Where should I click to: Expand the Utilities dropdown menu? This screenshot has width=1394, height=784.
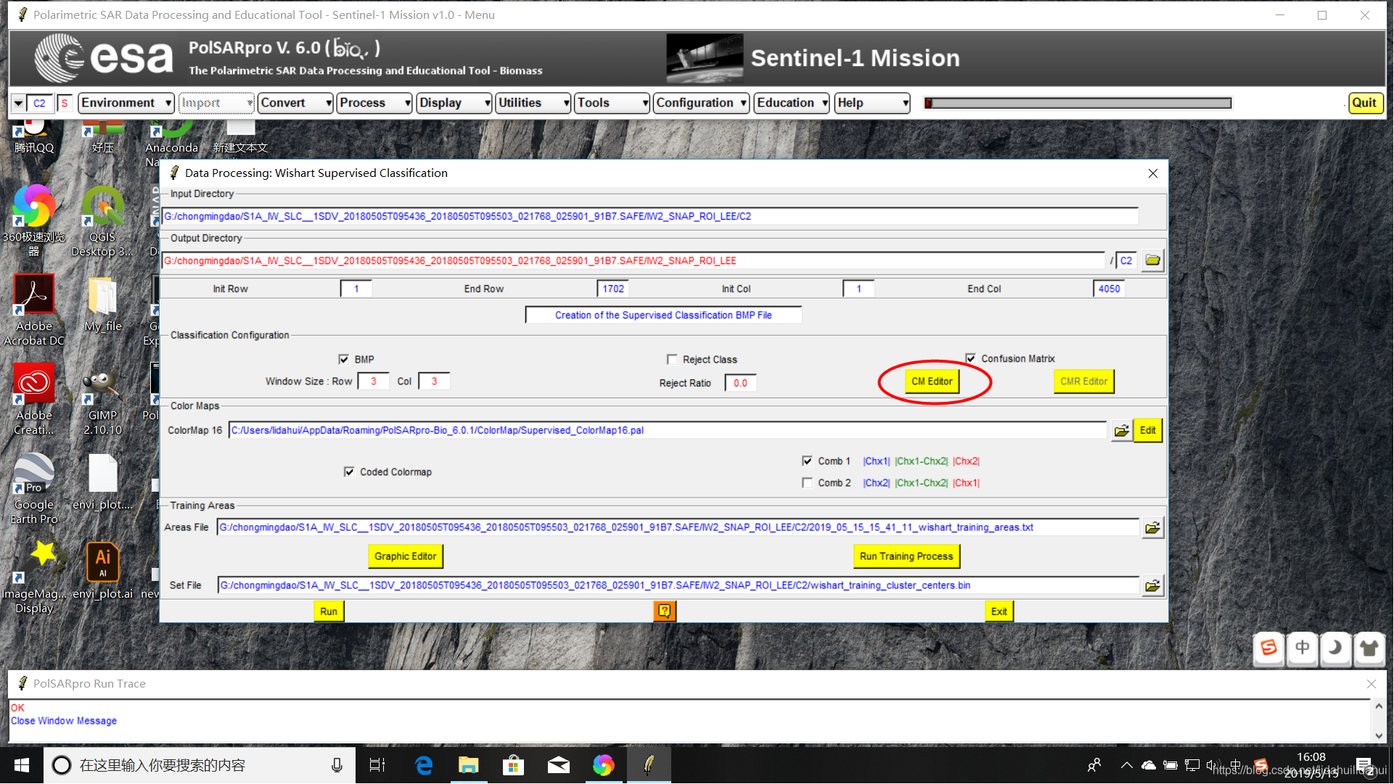(x=533, y=103)
